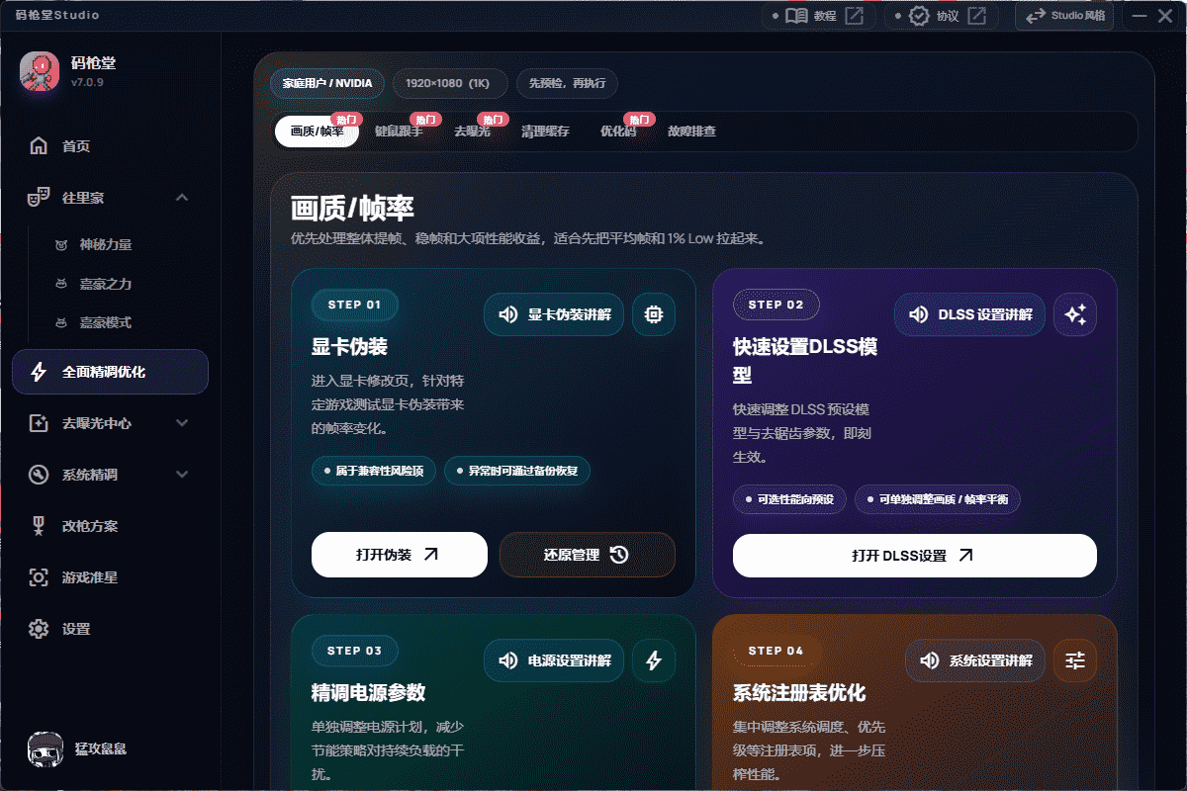The width and height of the screenshot is (1187, 791).
Task: Open the 教程 tutorial book icon
Action: click(797, 16)
